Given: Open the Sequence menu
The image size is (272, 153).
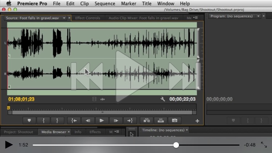Looking at the screenshot, I should (105, 4).
